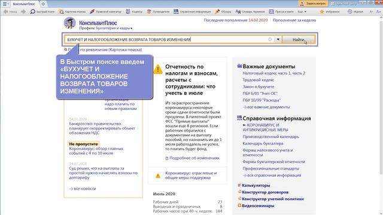Expand the Еще toolbar dropdown
This screenshot has height=215, width=383.
tap(302, 11)
